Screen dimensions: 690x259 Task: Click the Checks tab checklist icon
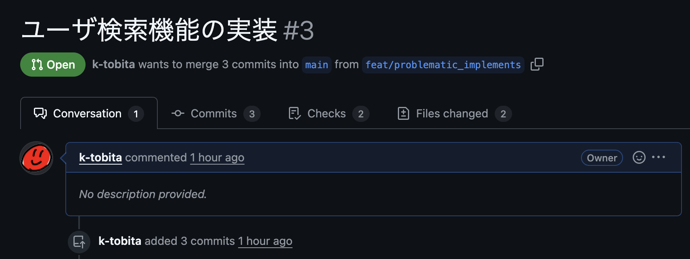point(295,114)
